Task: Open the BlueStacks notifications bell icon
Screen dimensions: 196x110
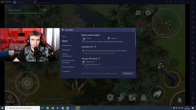Action: [x=167, y=2]
